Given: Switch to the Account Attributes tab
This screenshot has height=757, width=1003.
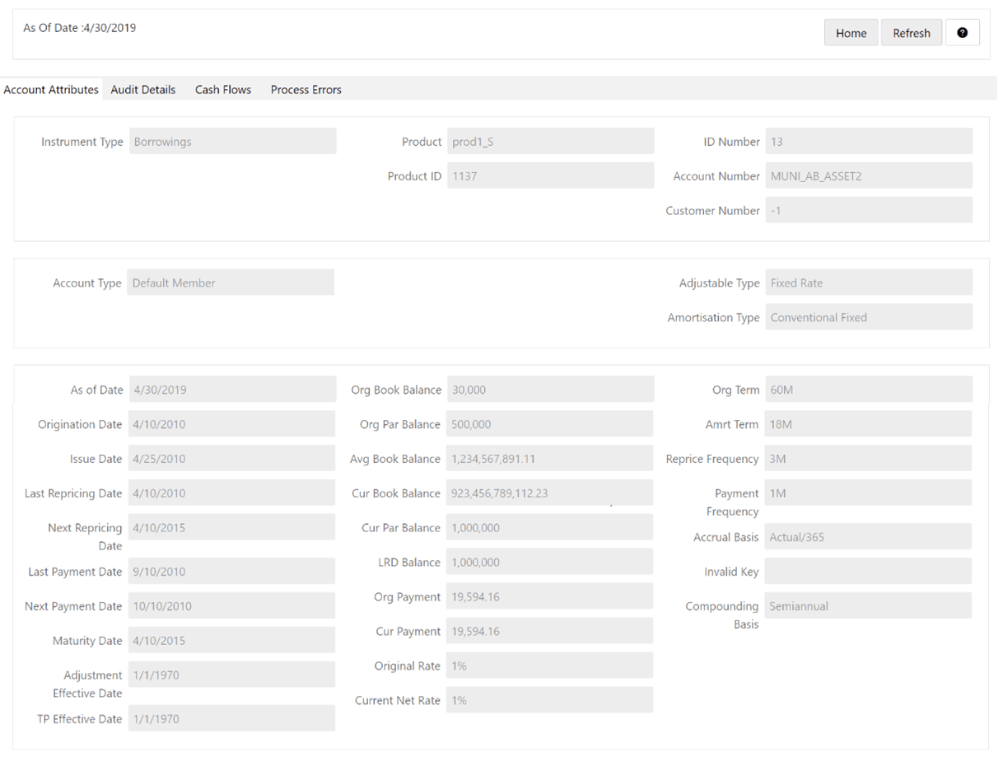Looking at the screenshot, I should pyautogui.click(x=51, y=90).
